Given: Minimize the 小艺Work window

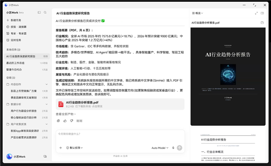Looking at the screenshot, I should [244, 5].
